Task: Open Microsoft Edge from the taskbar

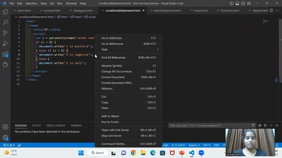Action: point(153,153)
